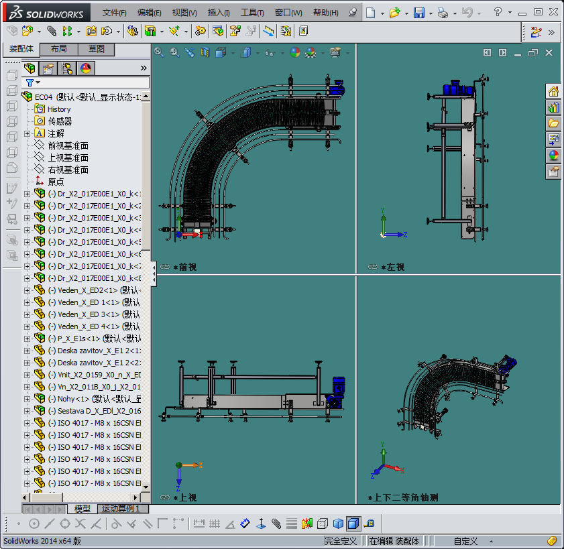Expand the Nohy<1> component node
Viewport: 564px width, 549px height.
[27, 399]
